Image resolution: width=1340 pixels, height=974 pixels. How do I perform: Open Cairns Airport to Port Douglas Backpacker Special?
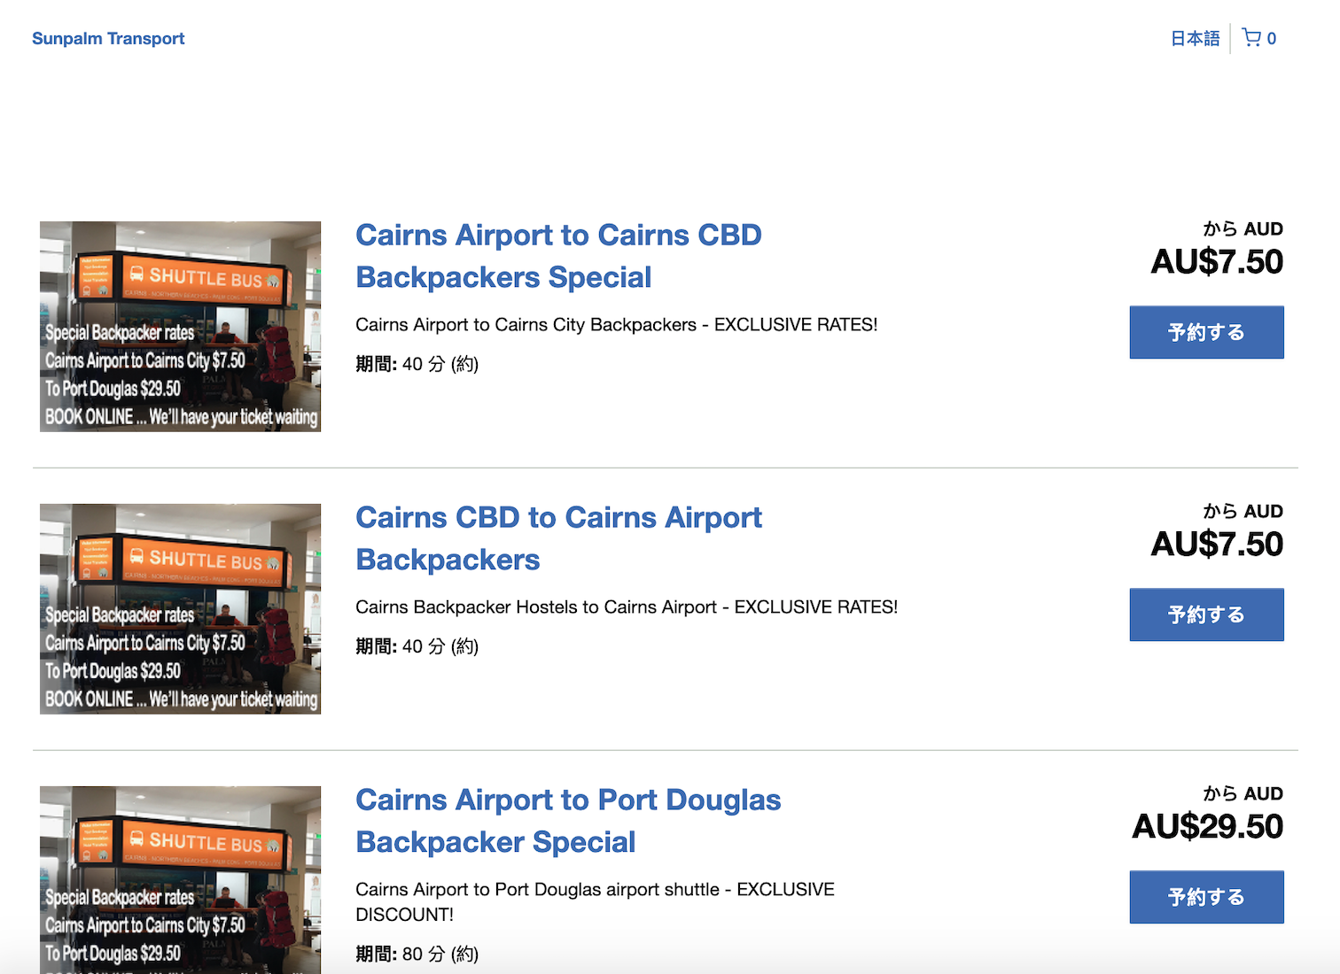[x=567, y=821]
